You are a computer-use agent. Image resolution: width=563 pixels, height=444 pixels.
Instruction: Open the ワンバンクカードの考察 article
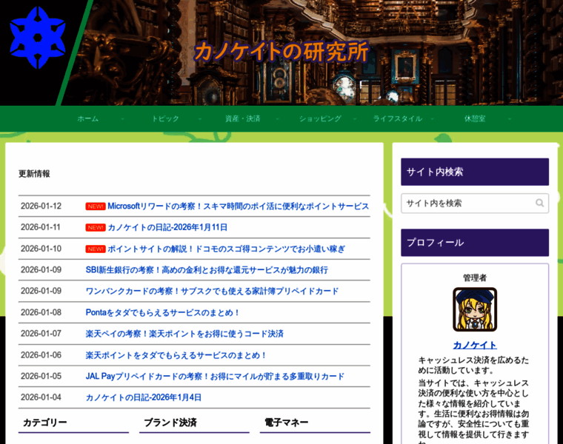pyautogui.click(x=212, y=292)
